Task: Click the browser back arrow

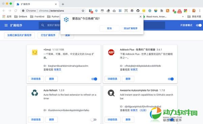Action: [4, 11]
